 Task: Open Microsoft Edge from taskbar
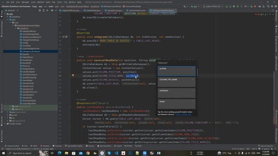59,153
